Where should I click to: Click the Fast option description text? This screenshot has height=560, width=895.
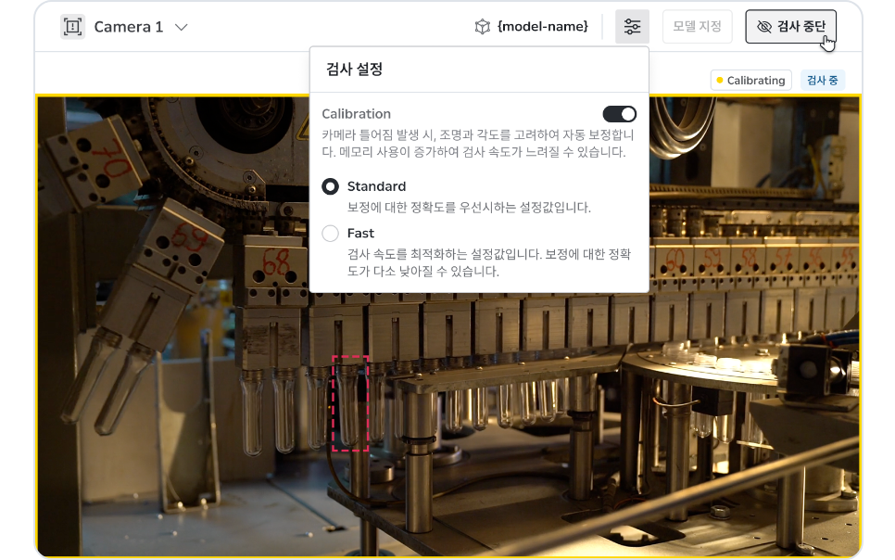(x=489, y=262)
